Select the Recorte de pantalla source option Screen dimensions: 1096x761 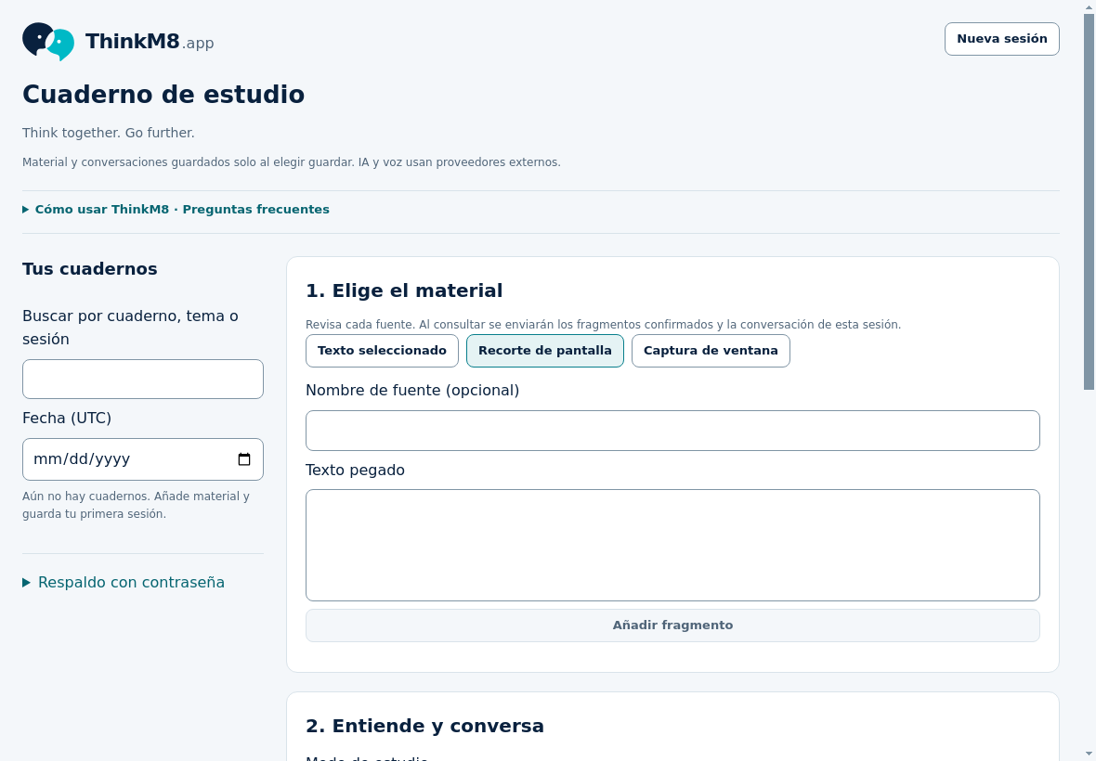point(544,351)
